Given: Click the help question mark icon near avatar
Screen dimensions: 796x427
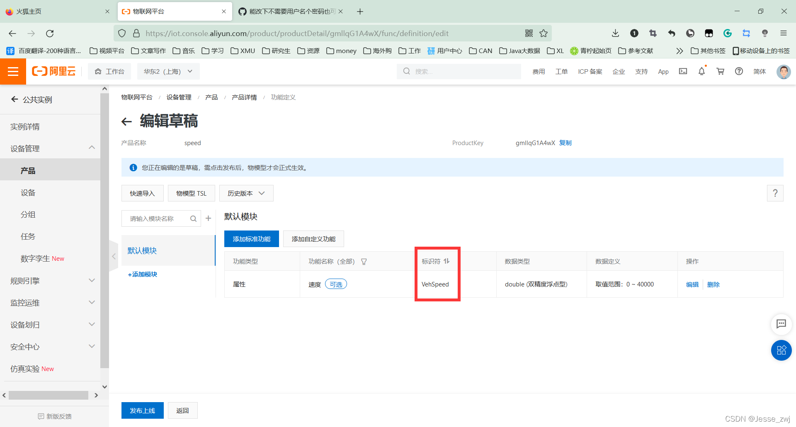Looking at the screenshot, I should coord(739,71).
